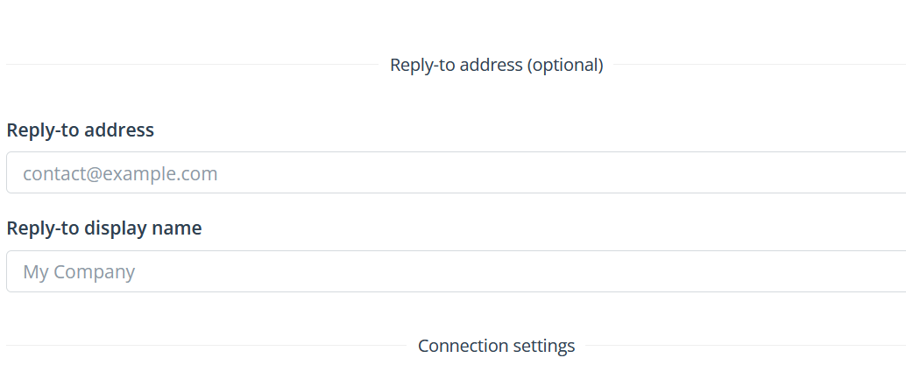Click the contact@example.com placeholder text
Image resolution: width=906 pixels, height=379 pixels.
120,173
